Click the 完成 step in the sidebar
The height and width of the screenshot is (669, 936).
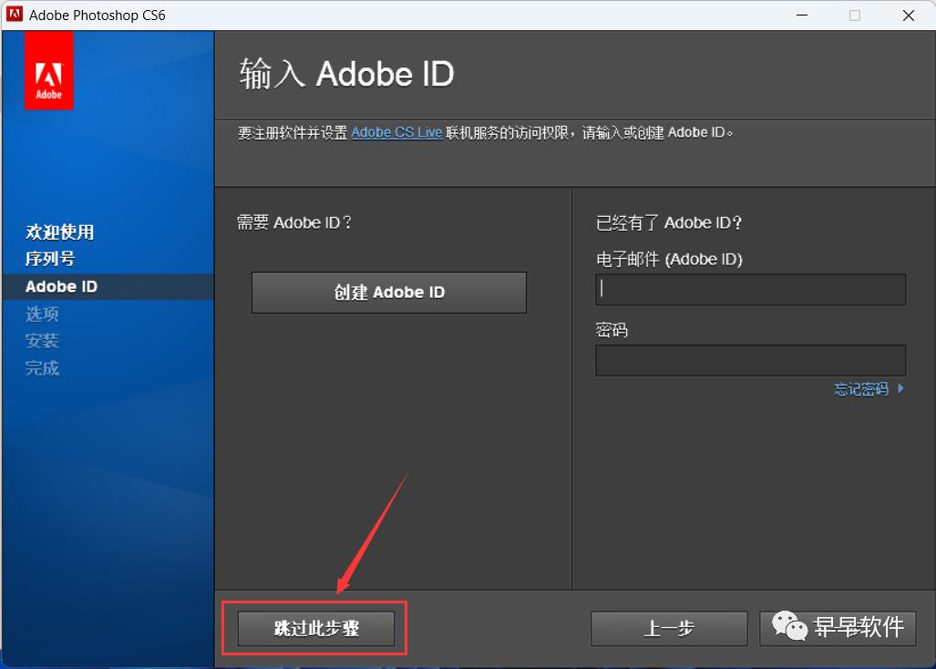42,368
